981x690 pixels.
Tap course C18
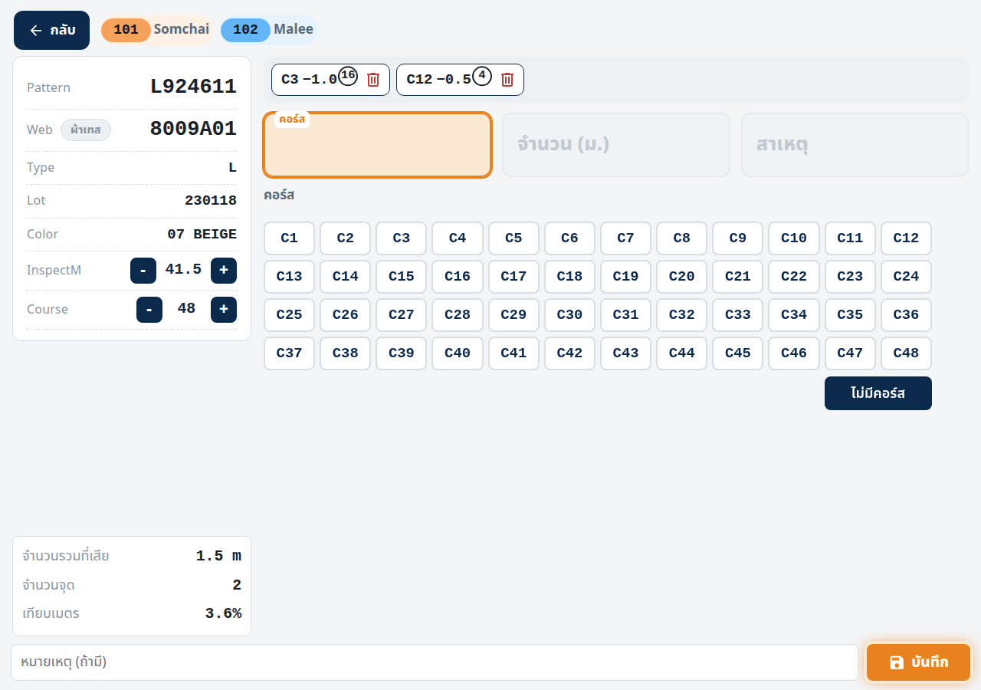[x=569, y=277]
